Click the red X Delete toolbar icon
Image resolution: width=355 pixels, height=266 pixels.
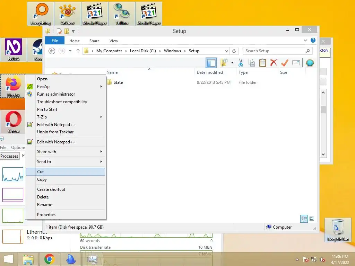click(274, 63)
